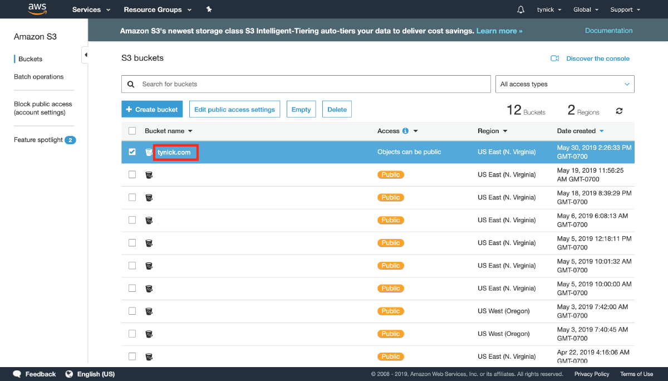Open Feature spotlight in sidebar
Viewport: 668px width, 381px height.
pyautogui.click(x=38, y=140)
